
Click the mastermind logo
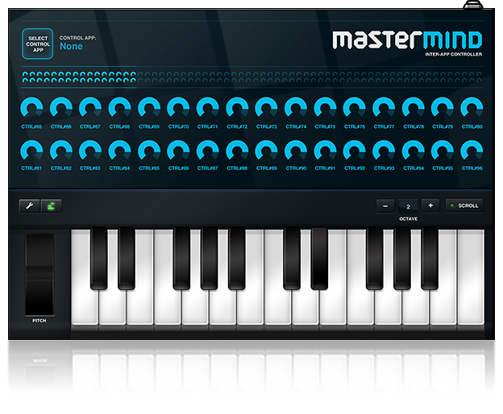click(407, 40)
